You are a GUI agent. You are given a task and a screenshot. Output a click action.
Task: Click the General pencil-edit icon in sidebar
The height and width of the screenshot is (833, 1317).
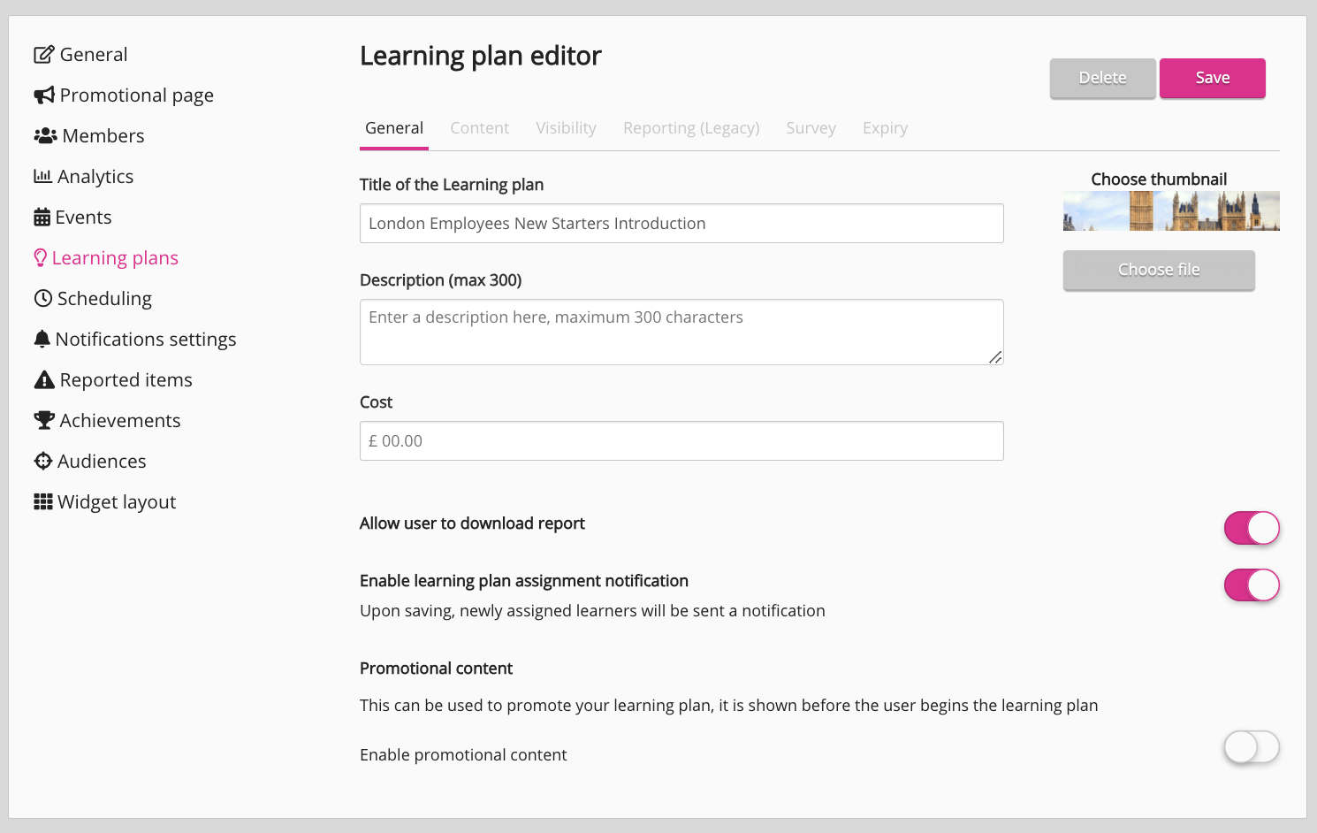pos(43,55)
